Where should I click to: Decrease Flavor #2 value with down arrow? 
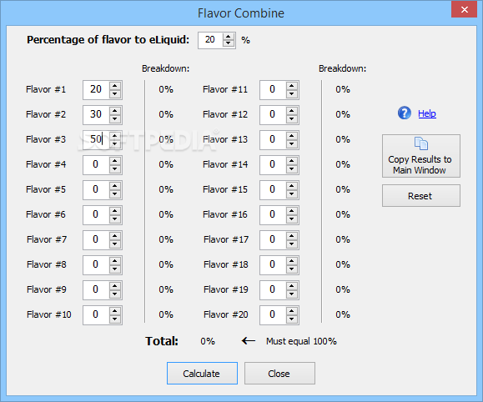[x=115, y=119]
